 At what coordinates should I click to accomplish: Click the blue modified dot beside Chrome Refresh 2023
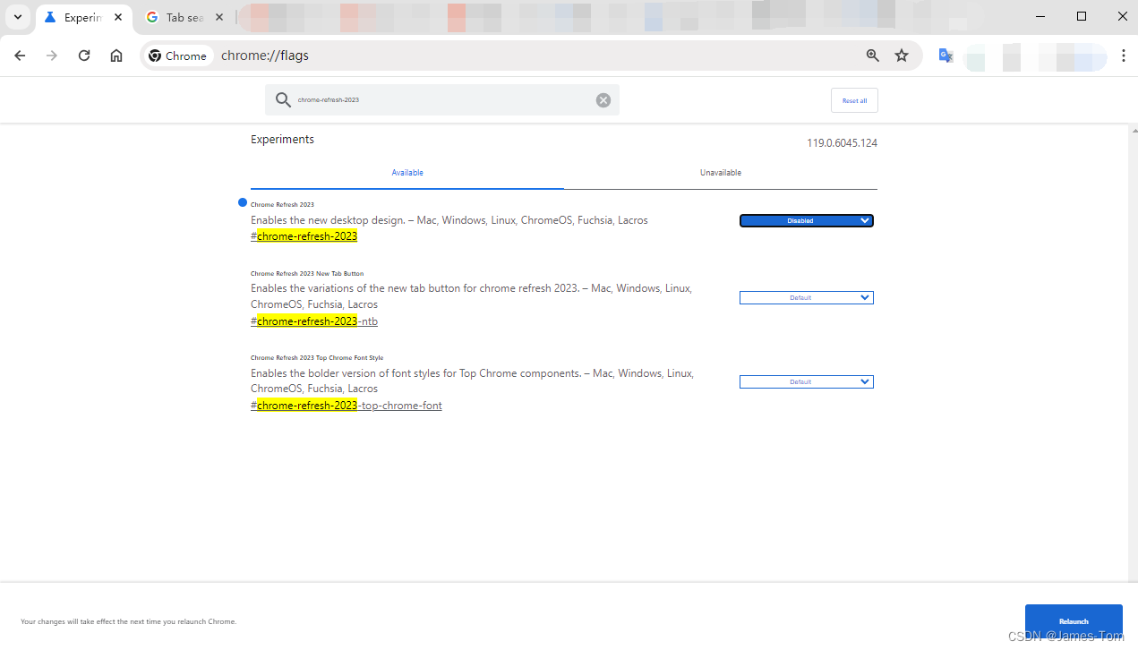click(242, 203)
